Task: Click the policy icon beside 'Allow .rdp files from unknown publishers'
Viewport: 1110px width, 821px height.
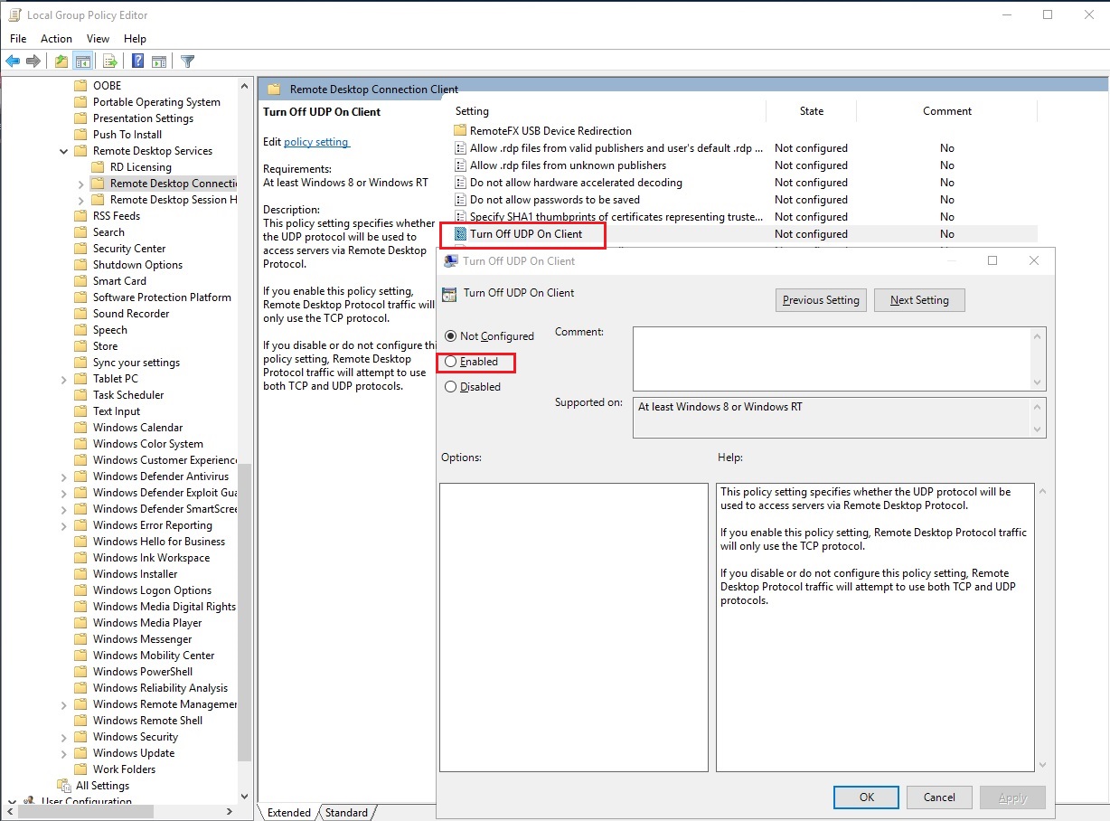Action: pyautogui.click(x=460, y=165)
